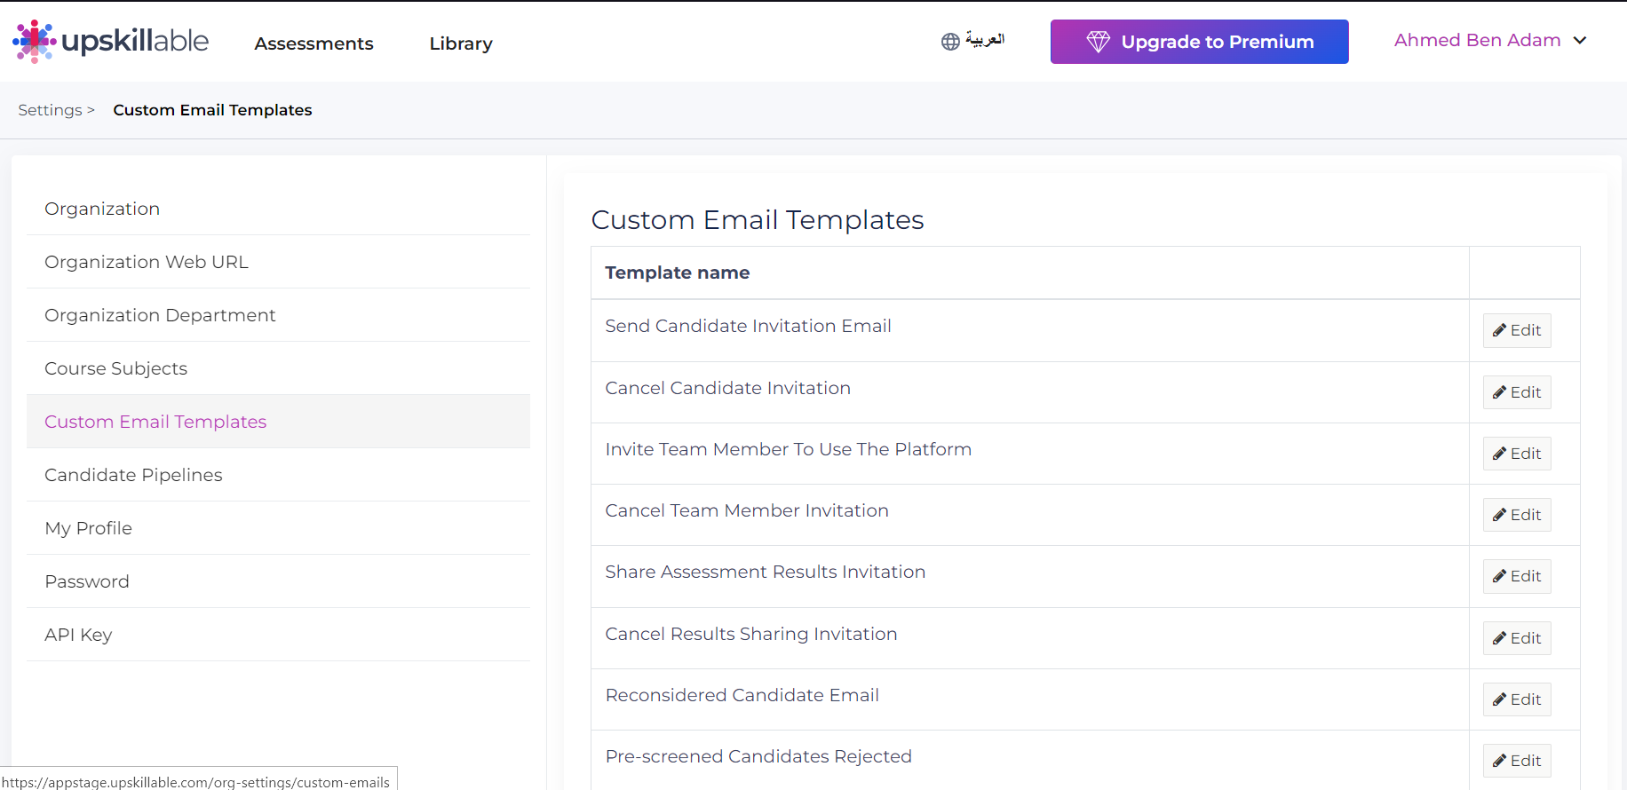
Task: Open My Profile settings
Action: (278, 528)
